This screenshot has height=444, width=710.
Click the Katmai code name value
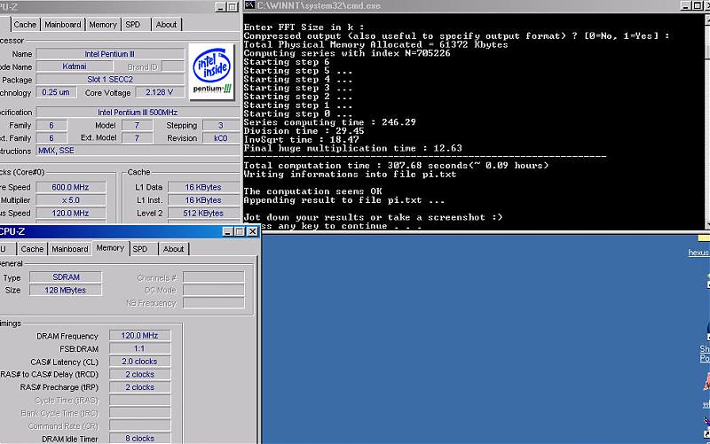[75, 66]
